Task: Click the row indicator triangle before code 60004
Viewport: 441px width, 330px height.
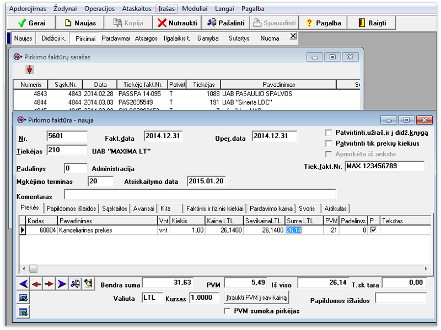Action: (23, 230)
